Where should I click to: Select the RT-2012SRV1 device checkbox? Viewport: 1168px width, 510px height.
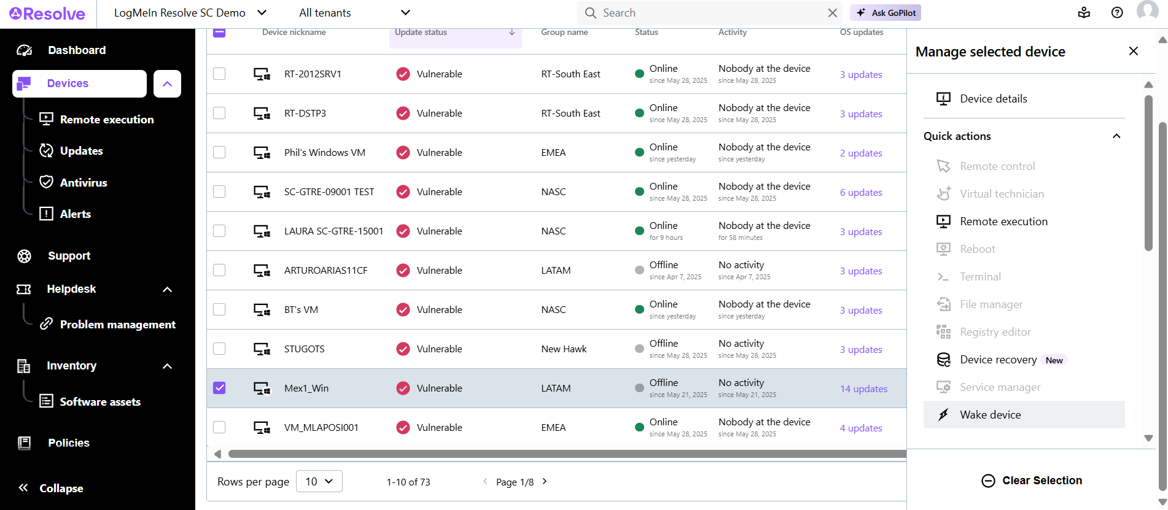(219, 74)
